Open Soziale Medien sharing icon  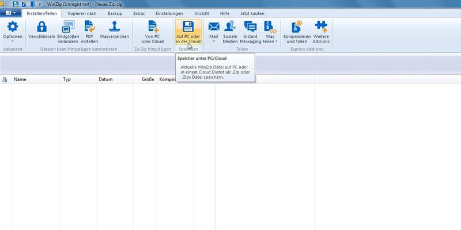coord(230,26)
